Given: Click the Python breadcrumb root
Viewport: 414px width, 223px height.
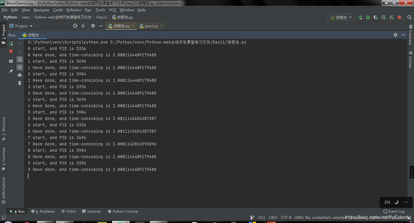Looking at the screenshot, I should [x=10, y=17].
